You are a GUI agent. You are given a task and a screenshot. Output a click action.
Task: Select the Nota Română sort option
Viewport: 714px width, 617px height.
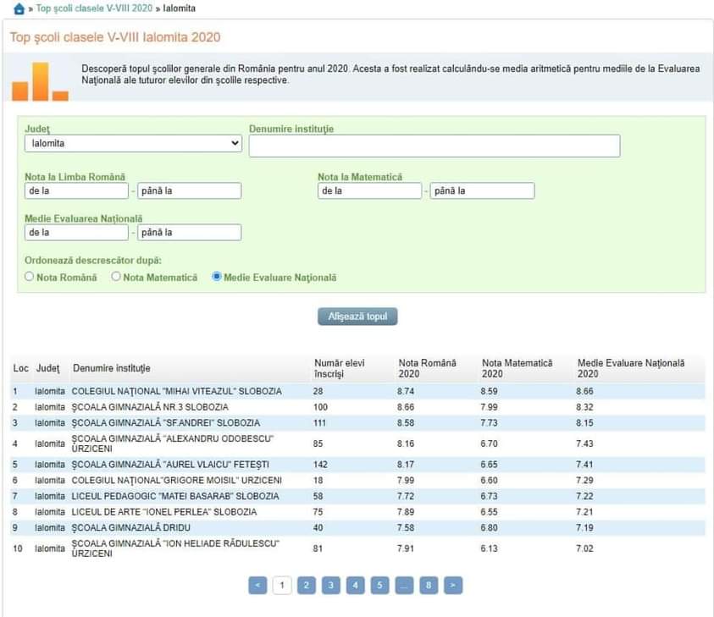(x=30, y=277)
